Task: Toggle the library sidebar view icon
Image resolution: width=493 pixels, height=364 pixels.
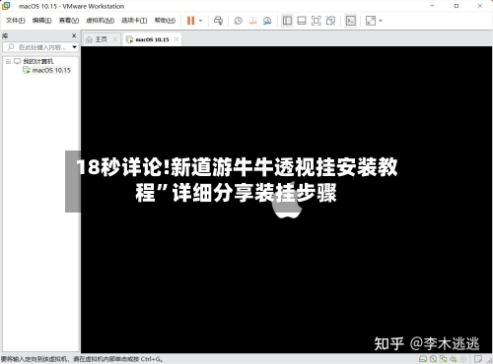Action: tap(287, 21)
